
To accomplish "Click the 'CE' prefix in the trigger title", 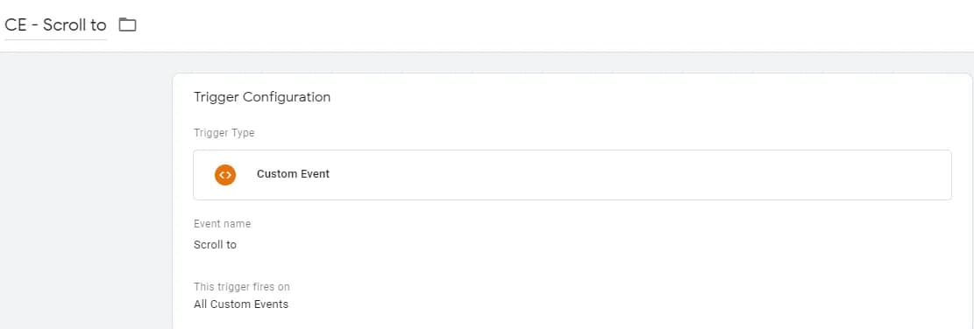I will [x=15, y=24].
